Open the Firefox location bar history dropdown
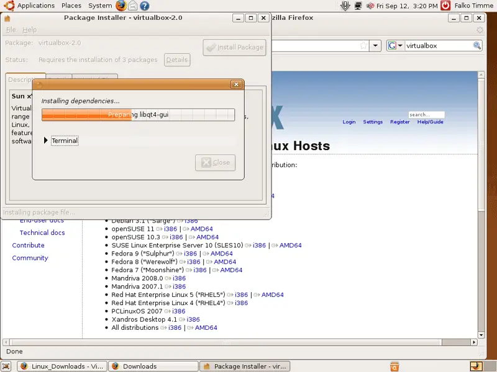Screen dimensions: 497x372 (x=375, y=45)
